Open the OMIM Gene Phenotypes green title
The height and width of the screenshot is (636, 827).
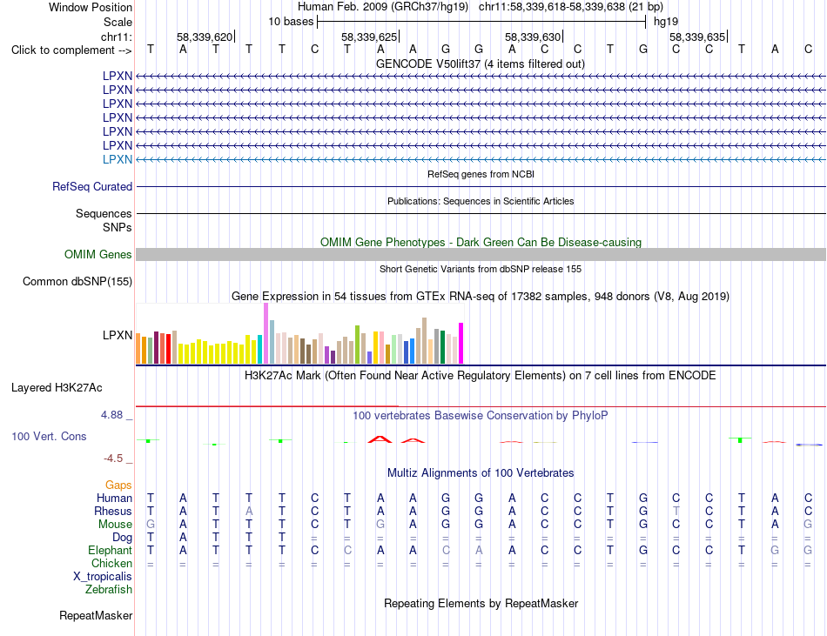pos(481,243)
